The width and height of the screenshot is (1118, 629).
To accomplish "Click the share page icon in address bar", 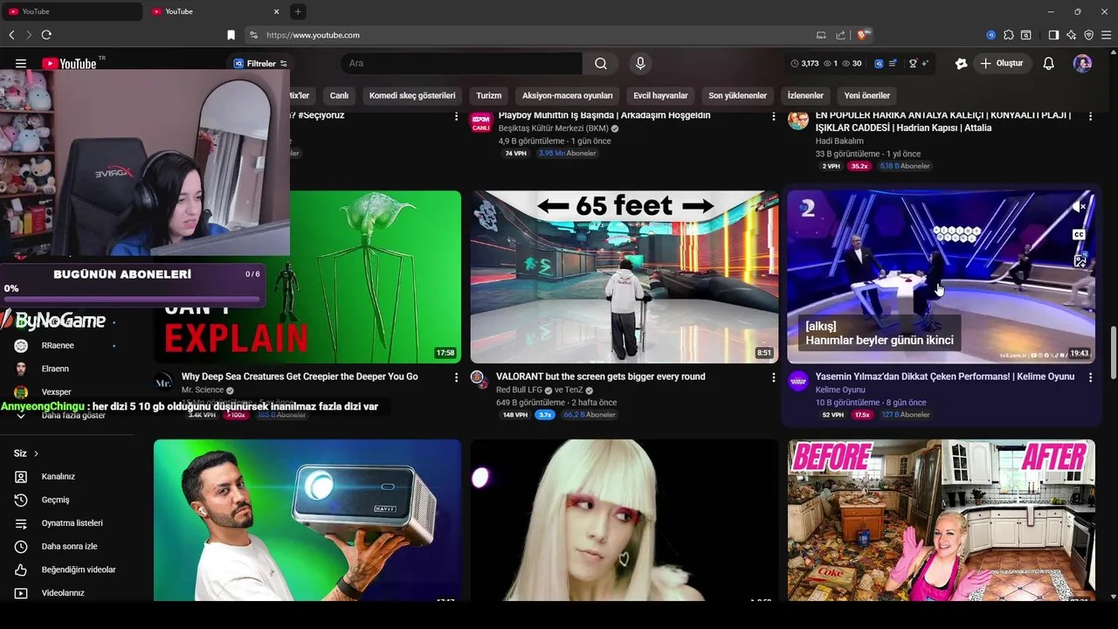I will pyautogui.click(x=840, y=35).
